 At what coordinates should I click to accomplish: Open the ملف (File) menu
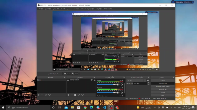pyautogui.click(x=40, y=9)
